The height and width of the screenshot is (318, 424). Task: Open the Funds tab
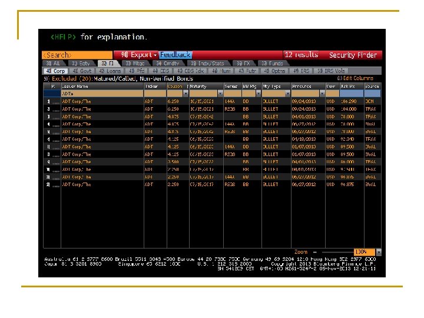point(272,63)
